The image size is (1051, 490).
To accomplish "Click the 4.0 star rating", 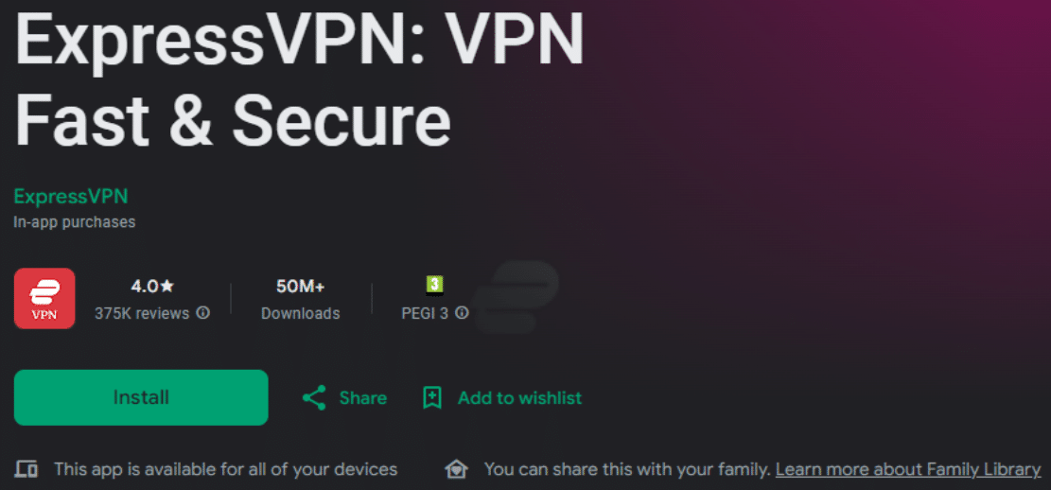I will (x=151, y=285).
